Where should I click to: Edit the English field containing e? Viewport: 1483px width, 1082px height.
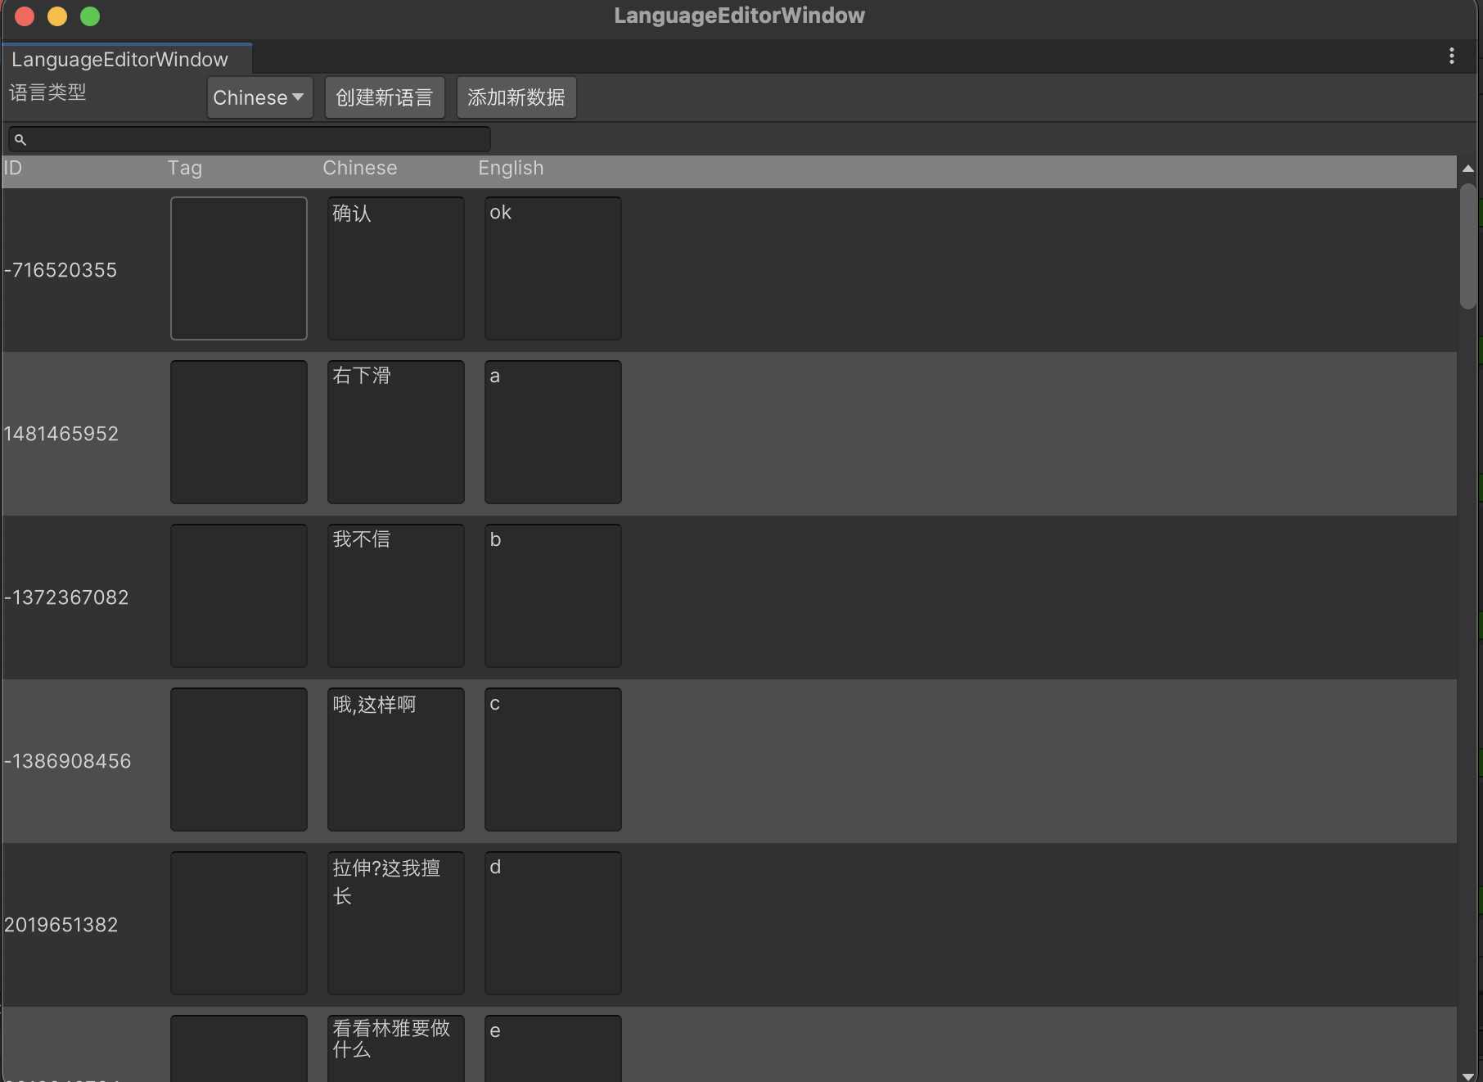point(553,1048)
